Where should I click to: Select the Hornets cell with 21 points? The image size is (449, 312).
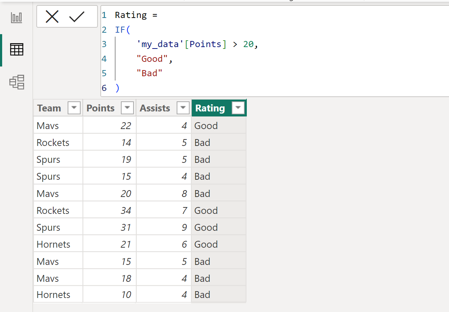click(58, 244)
